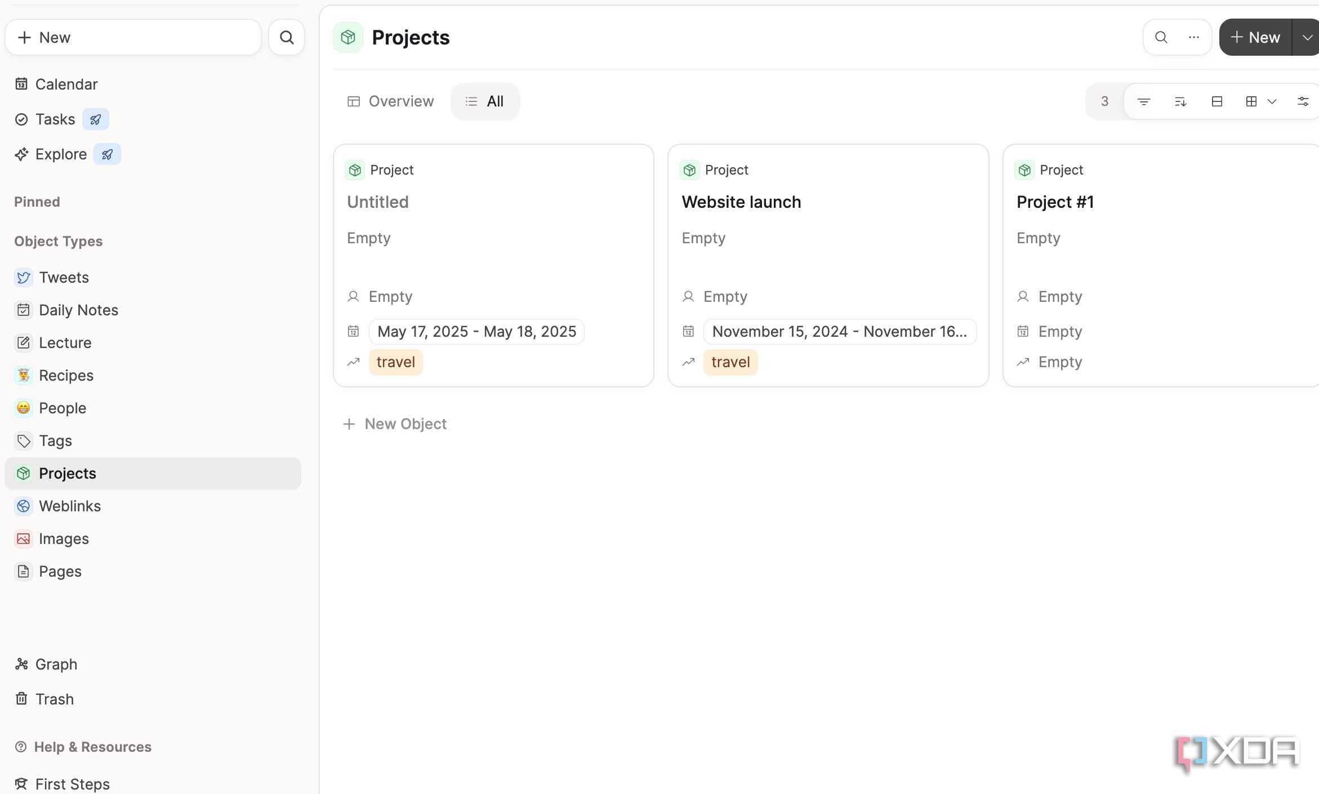Open Weblinks object type
The height and width of the screenshot is (794, 1319).
tap(153, 506)
